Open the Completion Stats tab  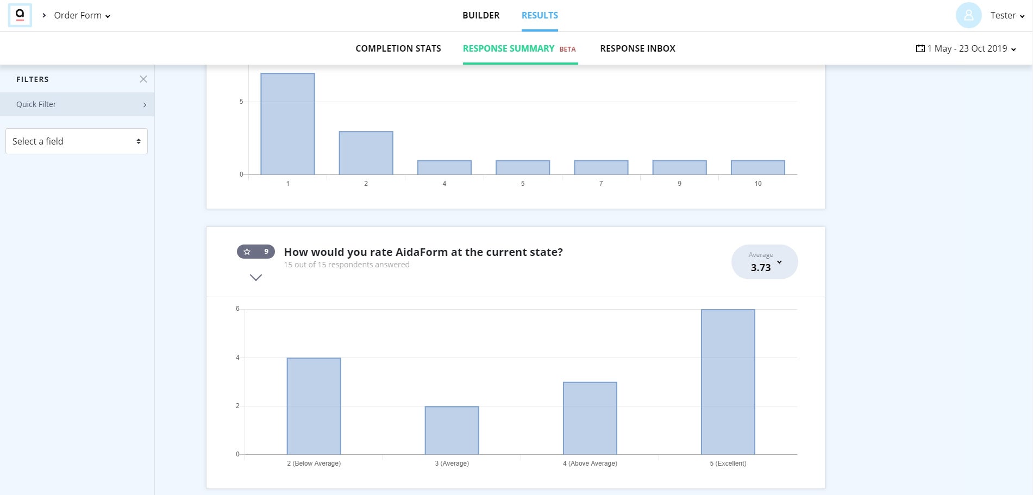[398, 48]
